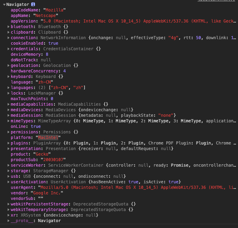Expand the clipboard property
Image resolution: width=238 pixels, height=228 pixels.
(9, 32)
